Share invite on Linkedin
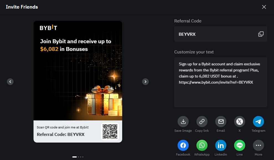The width and height of the screenshot is (274, 160). click(x=221, y=145)
